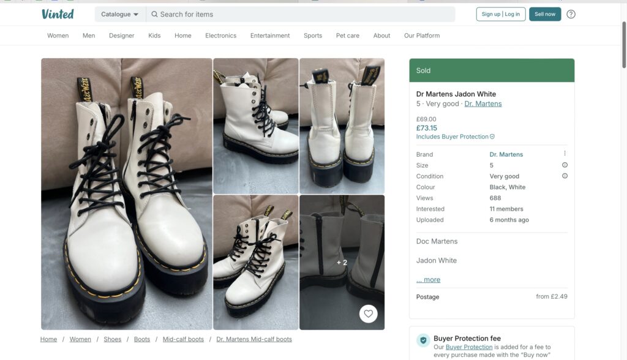Click the 'Buyer Protection fee' heading
Screen dimensions: 627x360
pyautogui.click(x=467, y=339)
